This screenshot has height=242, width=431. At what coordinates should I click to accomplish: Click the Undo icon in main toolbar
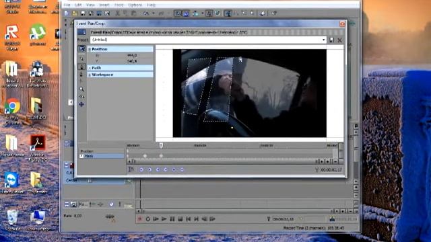coord(146,13)
